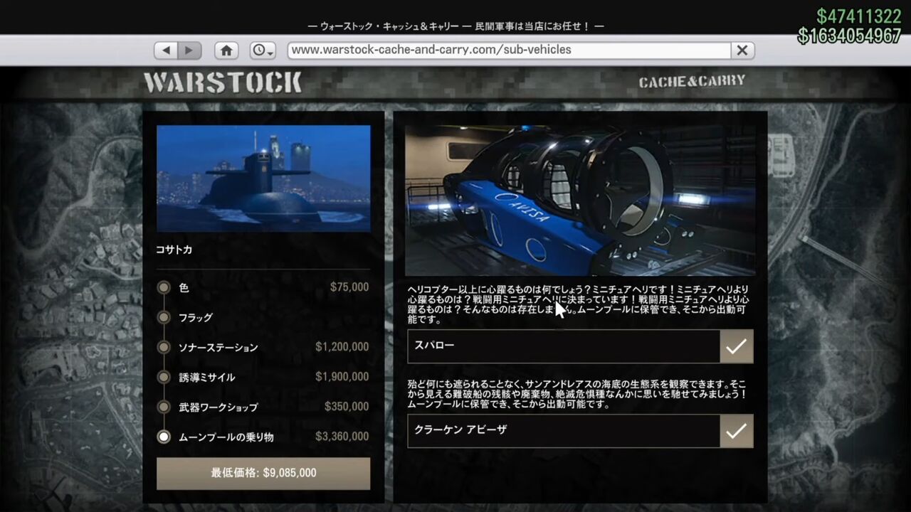Click the コサトカ vehicle name text
This screenshot has height=512, width=911.
[x=174, y=250]
